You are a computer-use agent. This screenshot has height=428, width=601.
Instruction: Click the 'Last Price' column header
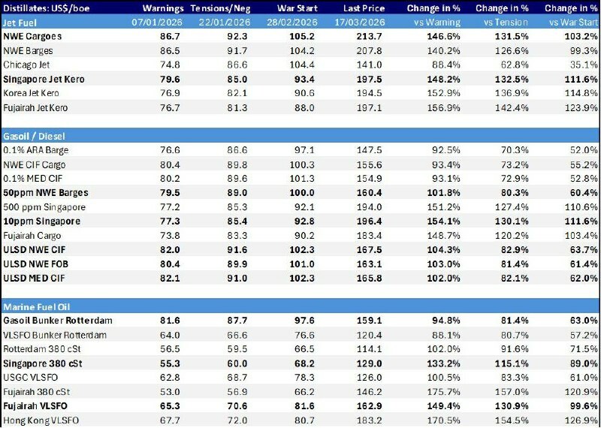pos(364,9)
